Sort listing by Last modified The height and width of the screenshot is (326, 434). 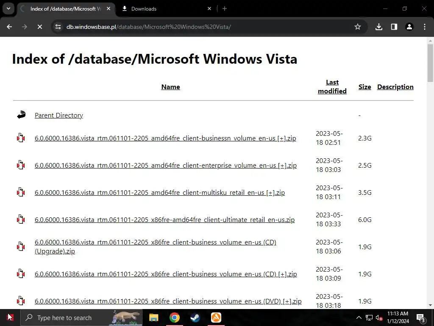(x=332, y=87)
